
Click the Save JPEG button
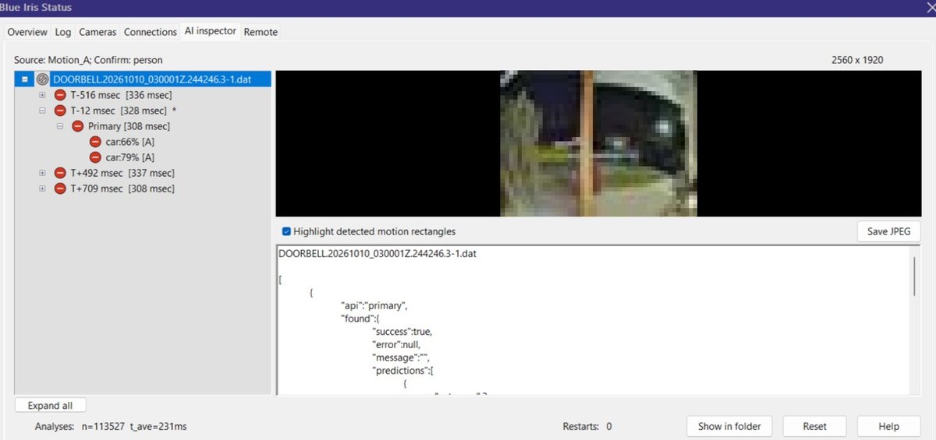pyautogui.click(x=888, y=231)
